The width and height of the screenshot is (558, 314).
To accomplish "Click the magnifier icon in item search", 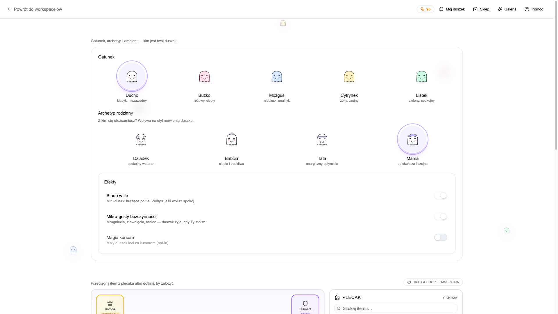I will coord(339,308).
